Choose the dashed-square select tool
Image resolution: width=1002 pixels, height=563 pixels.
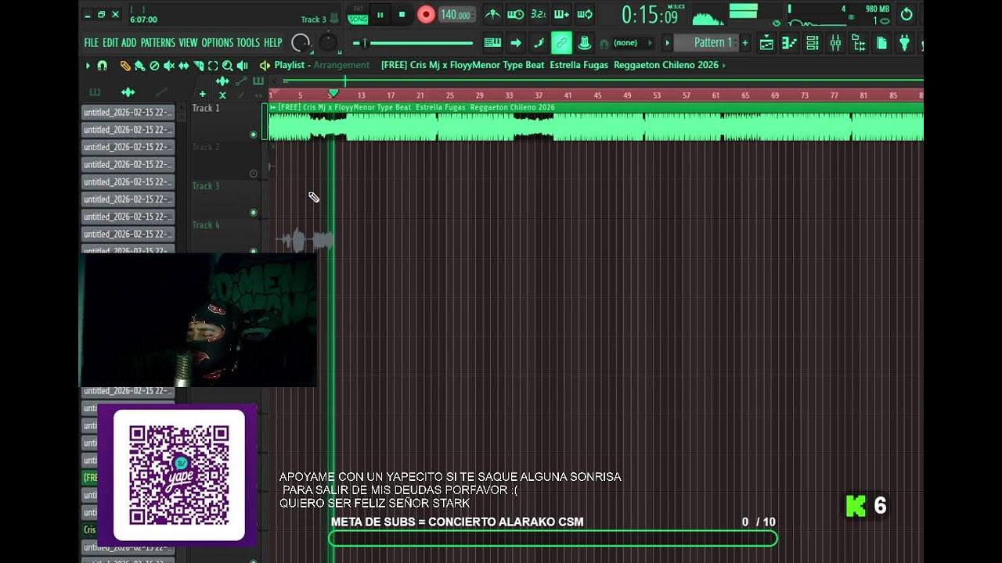(x=212, y=66)
